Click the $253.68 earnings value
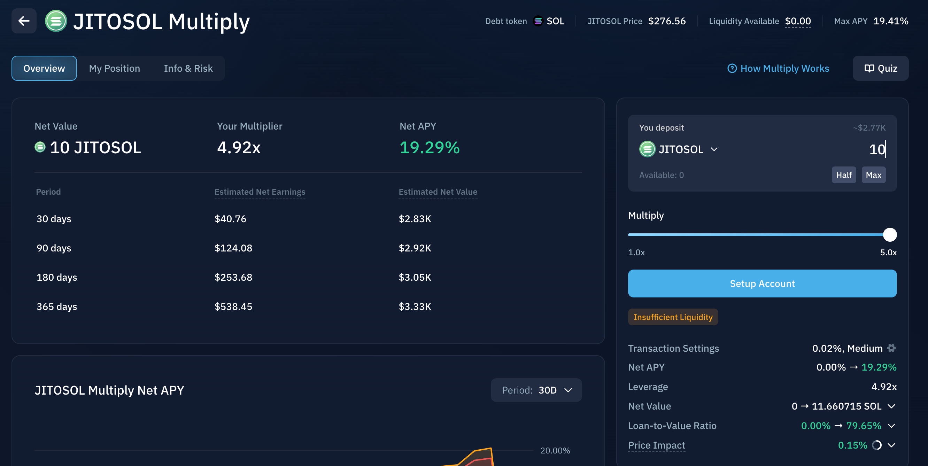928x466 pixels. 233,277
